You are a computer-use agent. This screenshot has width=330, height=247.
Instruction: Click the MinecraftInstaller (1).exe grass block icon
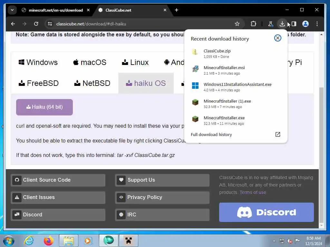tap(195, 102)
